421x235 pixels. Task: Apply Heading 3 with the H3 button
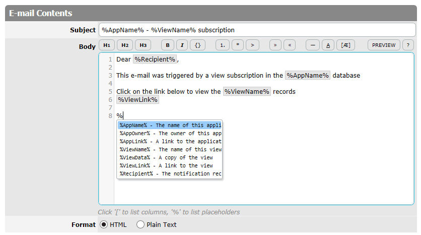pyautogui.click(x=143, y=45)
